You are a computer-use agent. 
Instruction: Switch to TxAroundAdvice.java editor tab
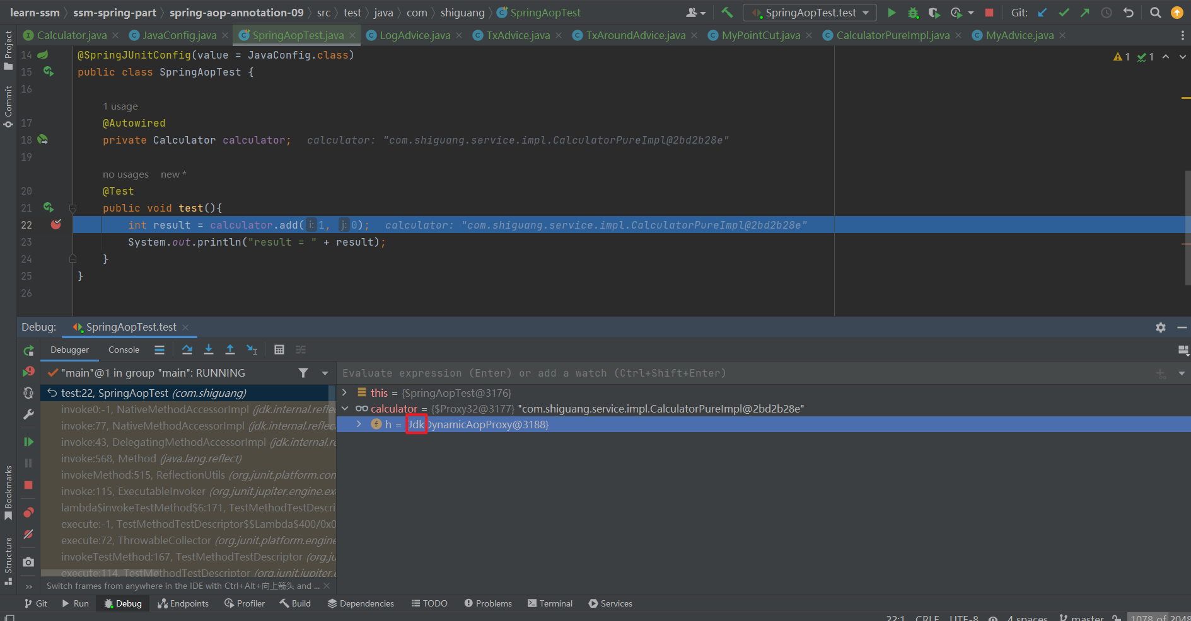pos(636,35)
